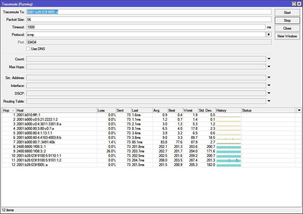Click the Traceroute To address field
Viewport: 303px width, 214px height.
tap(149, 12)
